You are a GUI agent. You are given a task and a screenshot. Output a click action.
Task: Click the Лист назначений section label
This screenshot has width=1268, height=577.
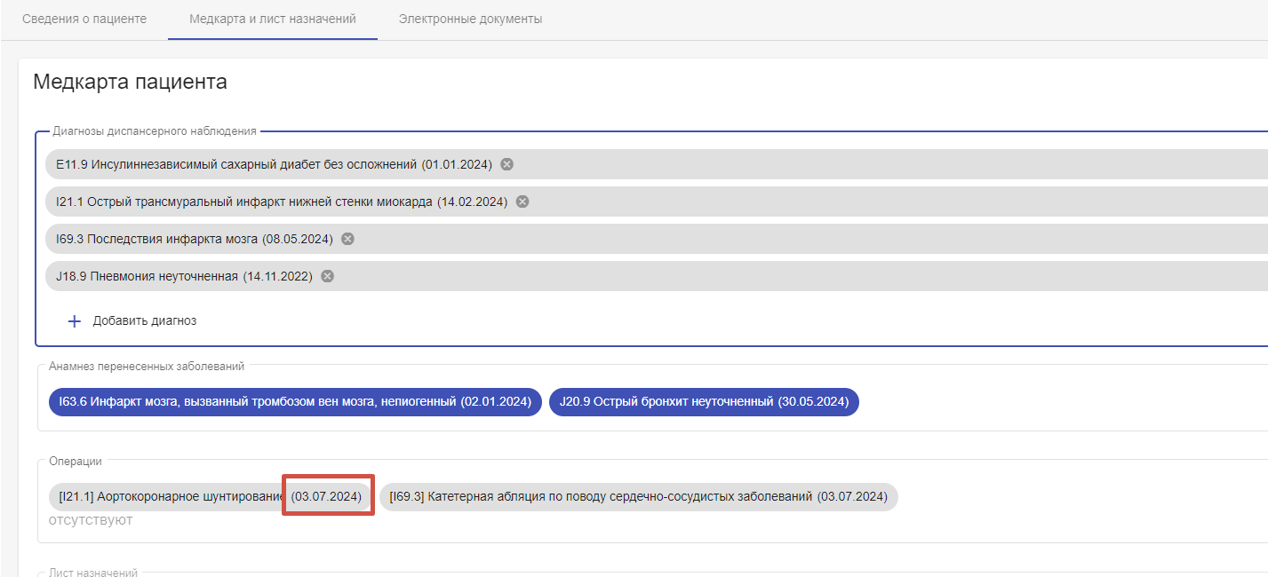pyautogui.click(x=93, y=573)
